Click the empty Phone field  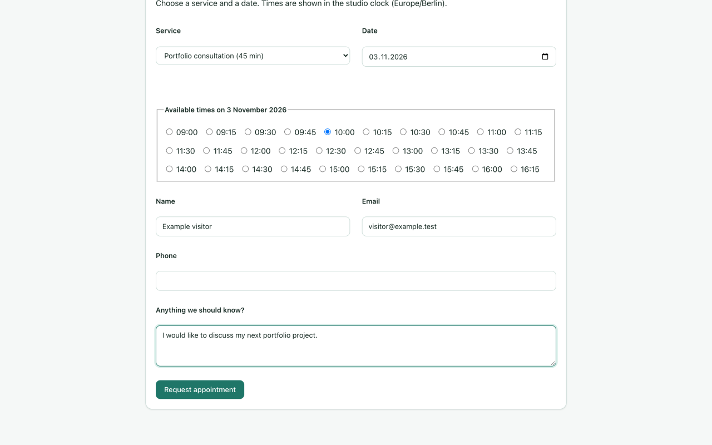(356, 281)
